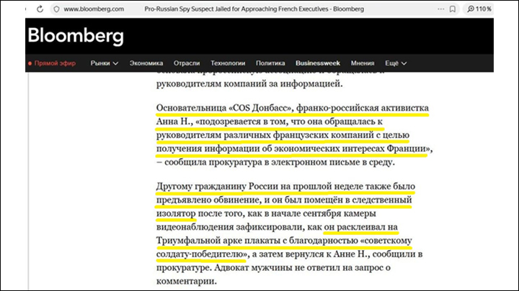
Task: Click the red live dot beside Прямой эфир
Action: [x=30, y=63]
